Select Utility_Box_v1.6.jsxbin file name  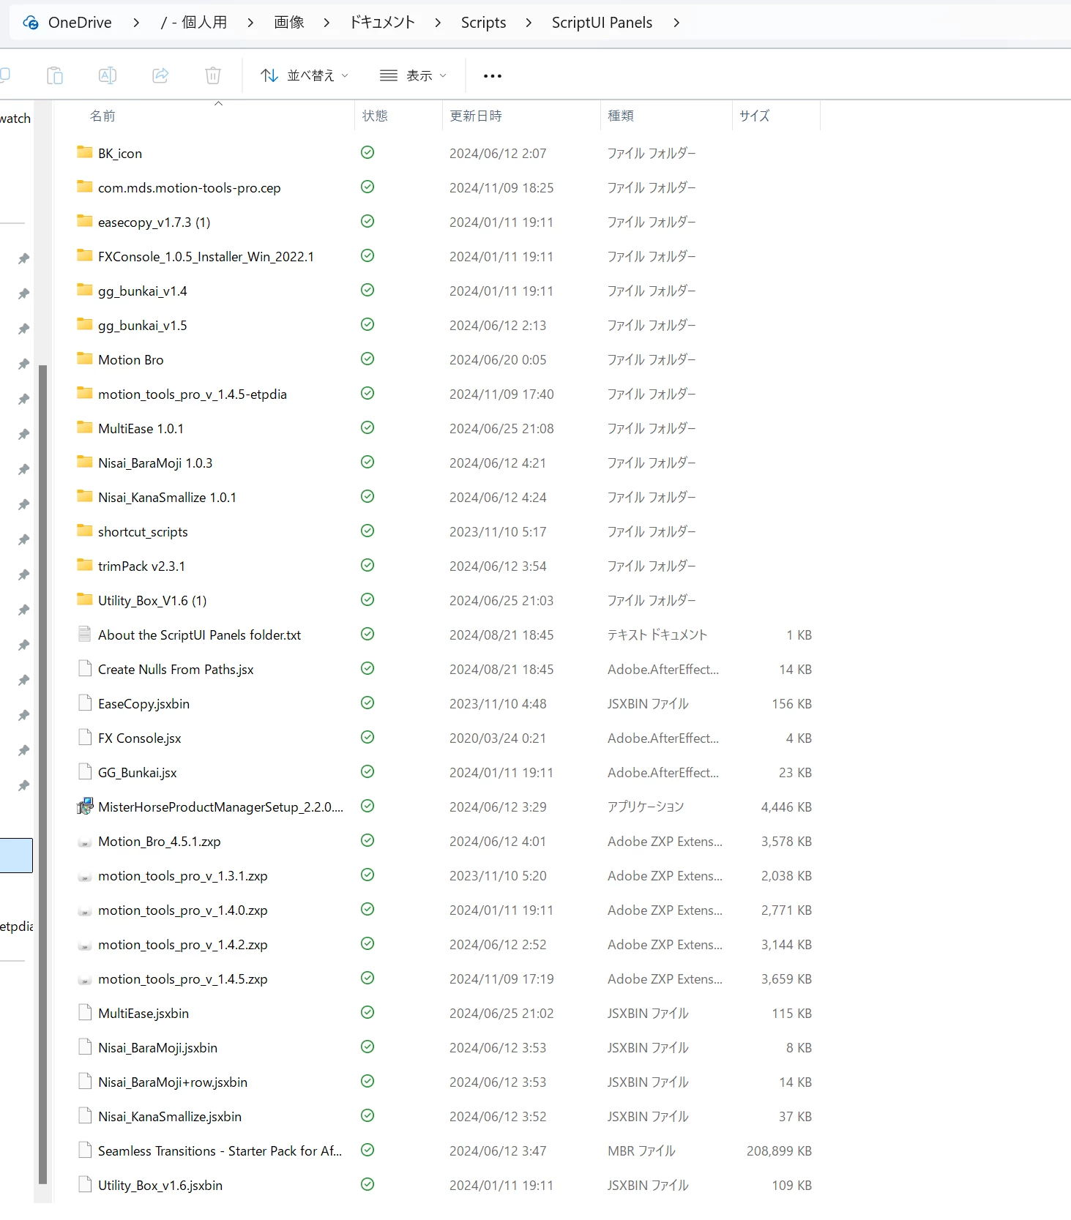[x=160, y=1186]
